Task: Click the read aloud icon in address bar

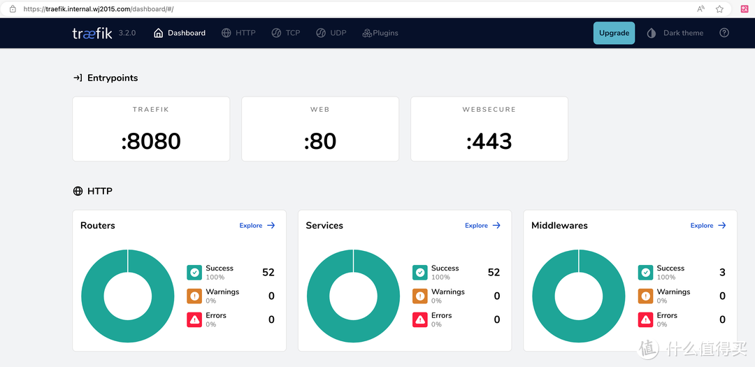Action: 700,9
